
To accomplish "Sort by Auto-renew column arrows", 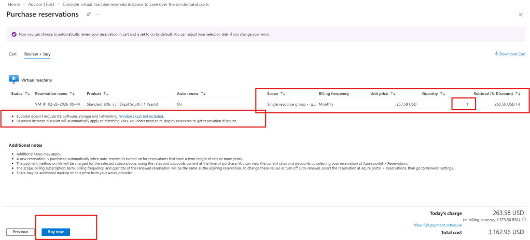I will (203, 94).
